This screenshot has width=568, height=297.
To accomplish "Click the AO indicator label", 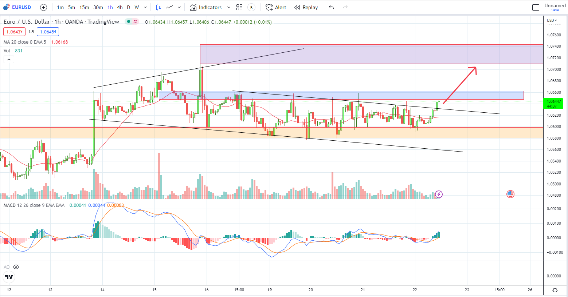I will (7, 267).
